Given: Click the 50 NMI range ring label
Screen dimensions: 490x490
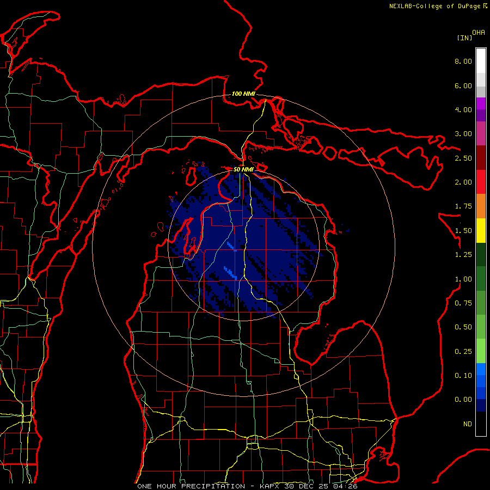Looking at the screenshot, I should pos(243,169).
